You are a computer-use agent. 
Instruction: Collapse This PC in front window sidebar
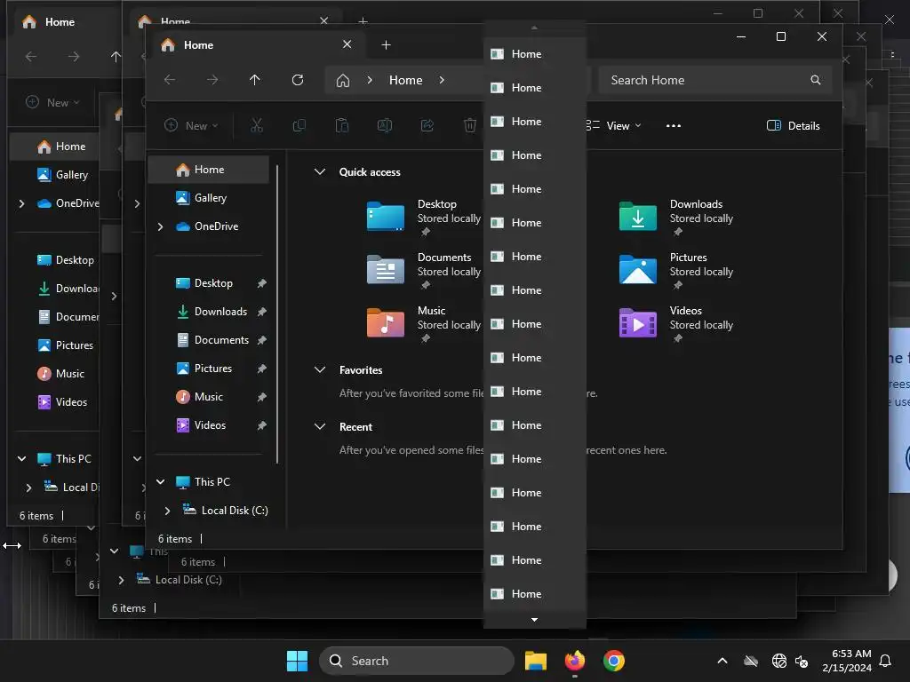pos(161,481)
